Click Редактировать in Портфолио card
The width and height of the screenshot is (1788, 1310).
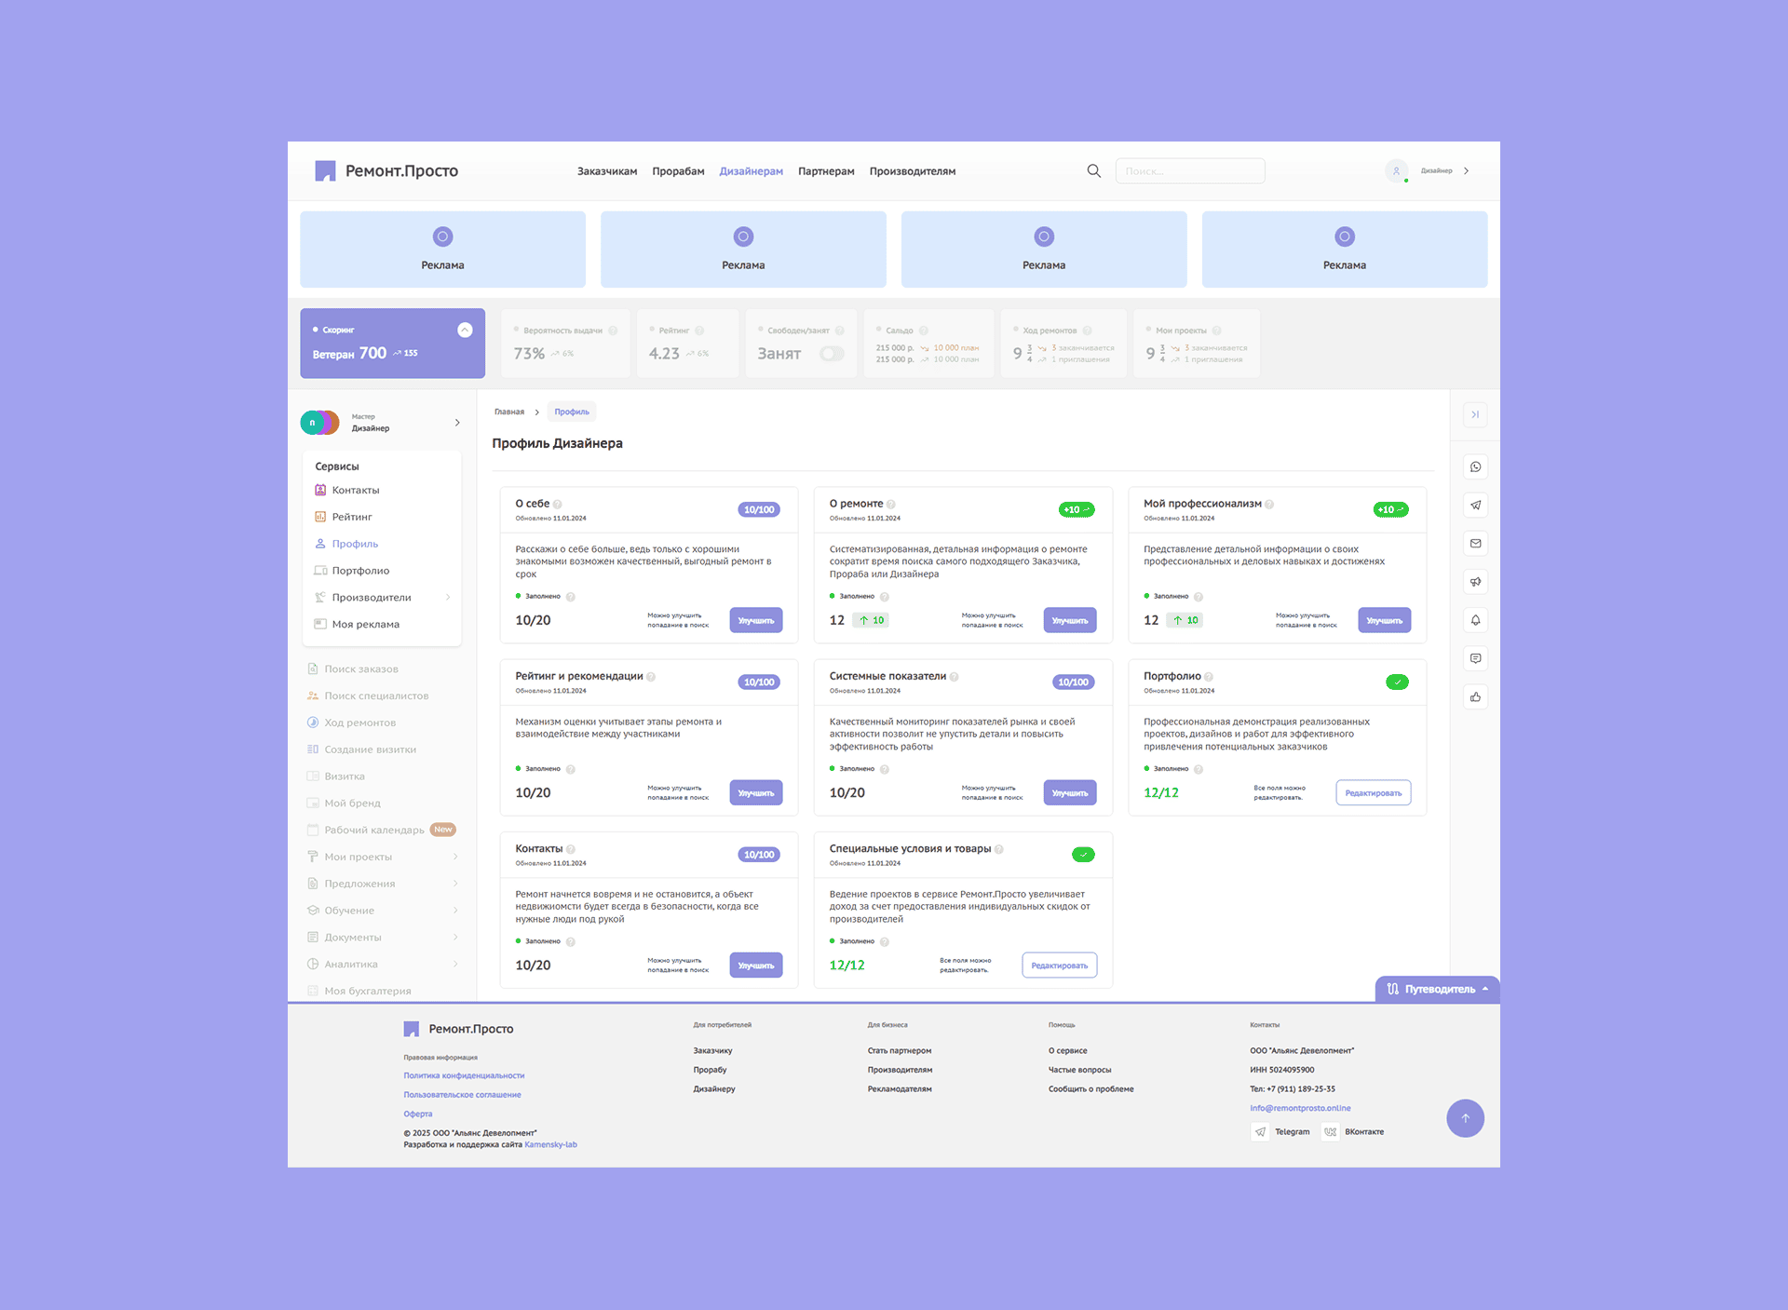point(1373,793)
